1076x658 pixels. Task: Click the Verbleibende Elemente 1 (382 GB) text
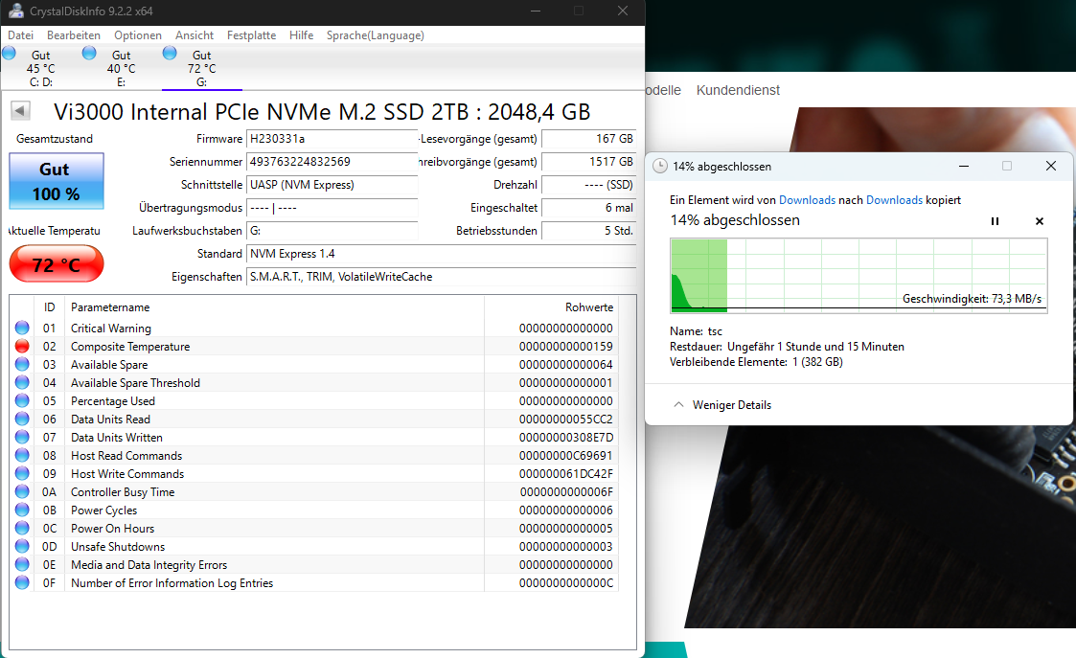(756, 362)
